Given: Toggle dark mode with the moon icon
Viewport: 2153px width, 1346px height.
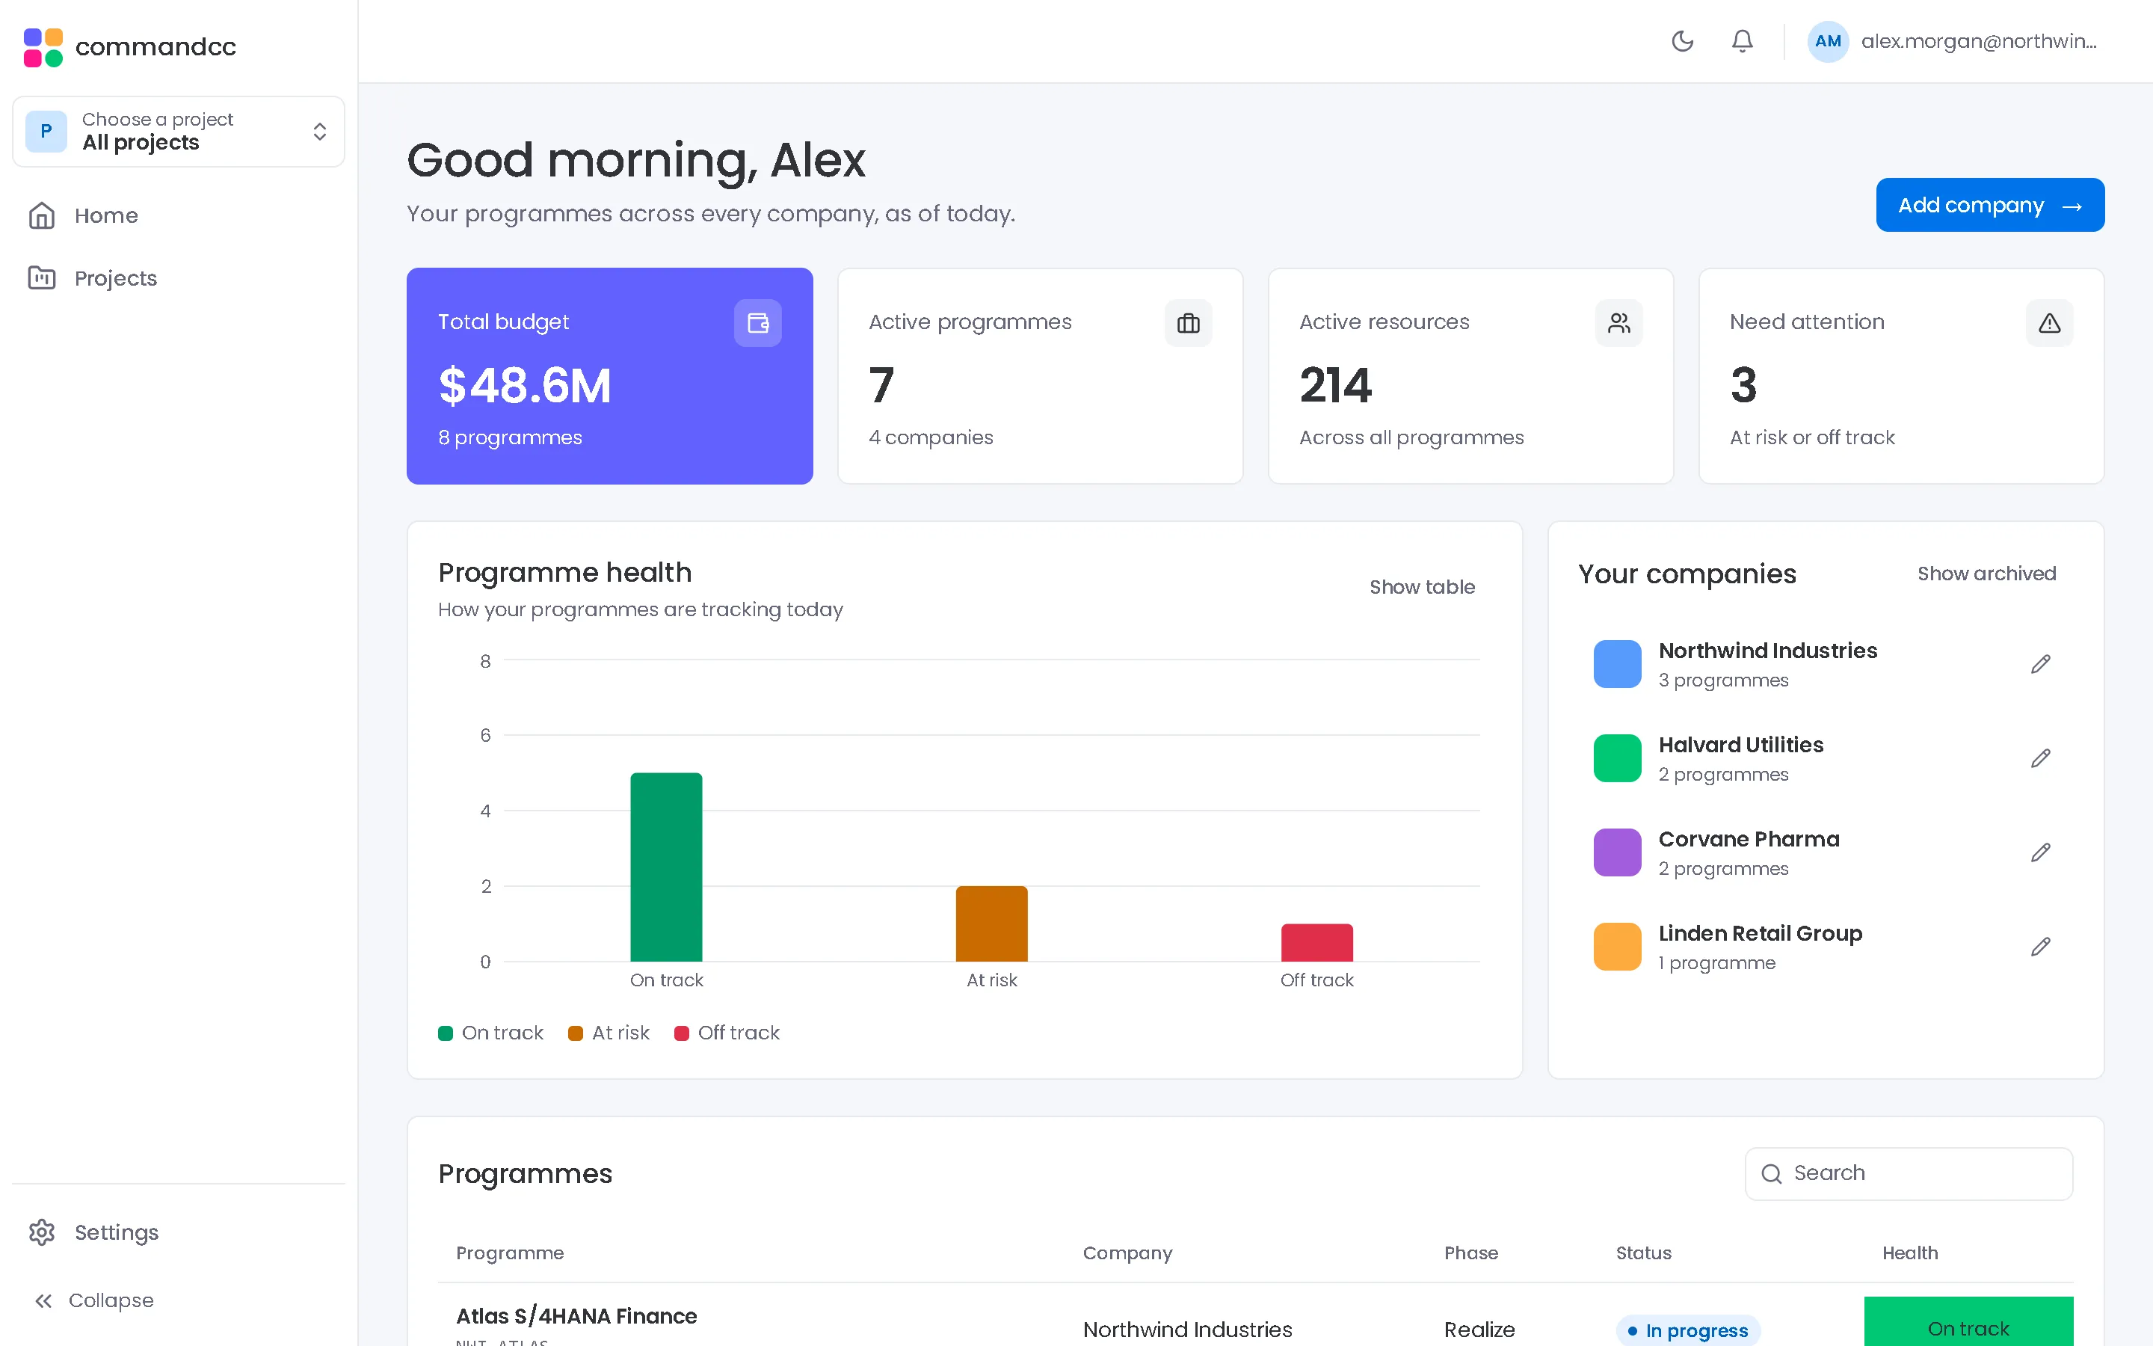Looking at the screenshot, I should coord(1682,41).
